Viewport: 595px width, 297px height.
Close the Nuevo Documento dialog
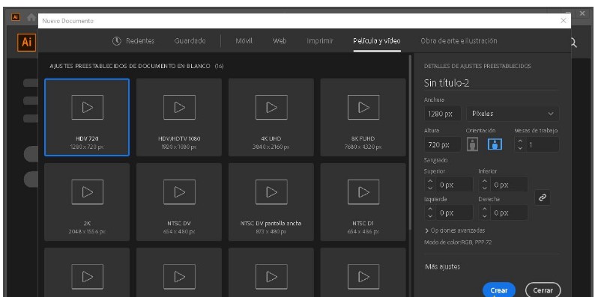563,21
